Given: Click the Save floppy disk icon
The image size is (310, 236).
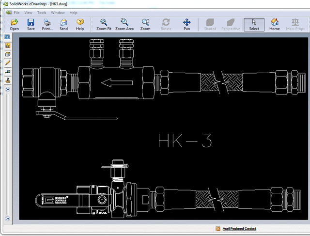Looking at the screenshot, I should point(31,25).
